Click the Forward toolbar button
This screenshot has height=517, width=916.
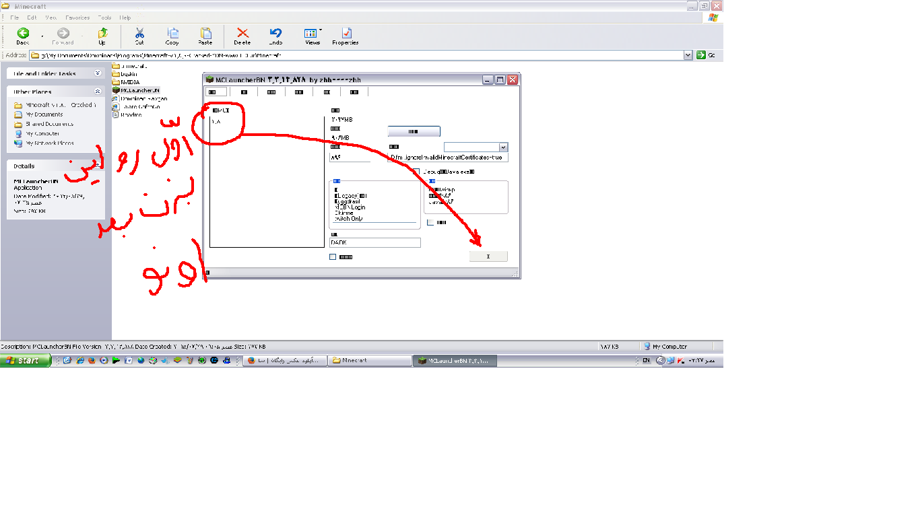(x=63, y=36)
